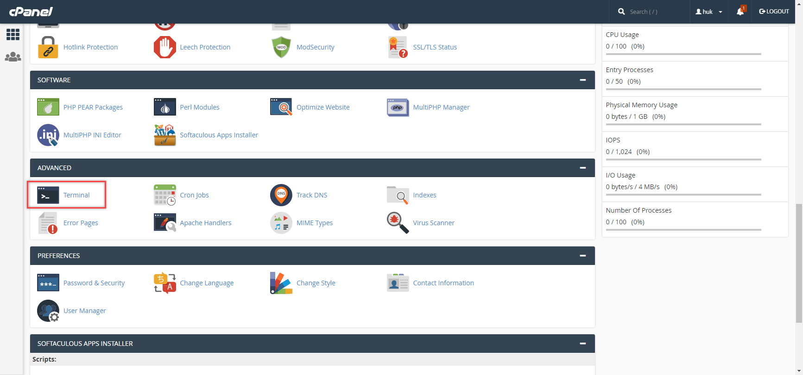This screenshot has height=375, width=803.
Task: Open the huk user dropdown menu
Action: click(709, 12)
